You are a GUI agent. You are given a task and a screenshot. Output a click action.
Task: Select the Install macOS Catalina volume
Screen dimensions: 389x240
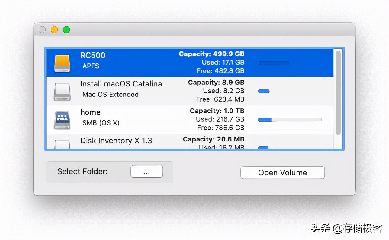[x=121, y=84]
